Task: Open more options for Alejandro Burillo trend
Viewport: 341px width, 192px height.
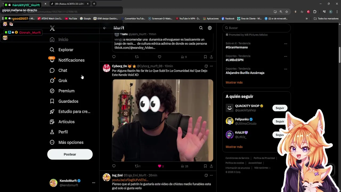Action: 286,69
